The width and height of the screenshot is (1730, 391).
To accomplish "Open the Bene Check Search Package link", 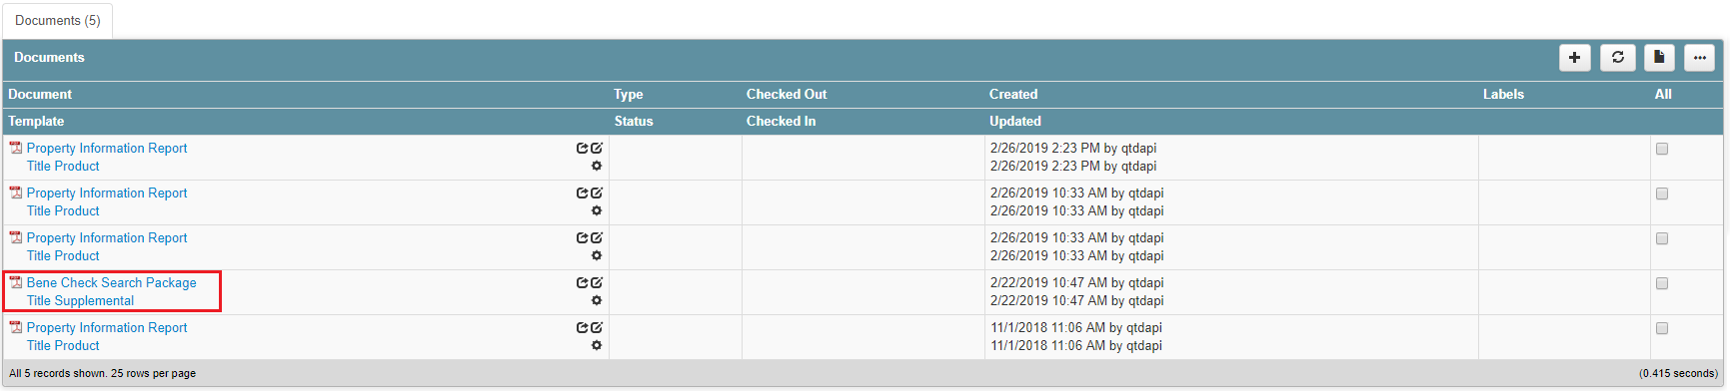I will pos(112,282).
